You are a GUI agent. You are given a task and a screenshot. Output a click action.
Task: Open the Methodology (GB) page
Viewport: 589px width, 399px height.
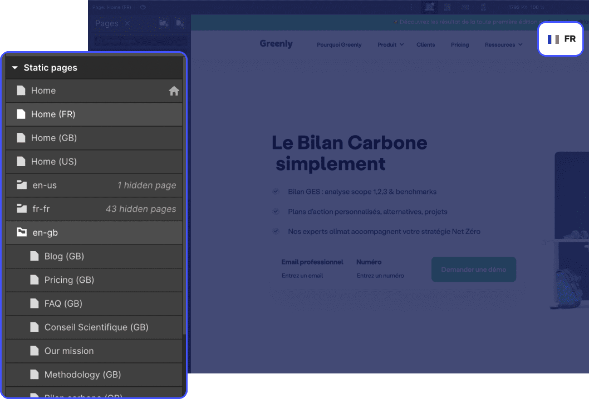pos(94,374)
